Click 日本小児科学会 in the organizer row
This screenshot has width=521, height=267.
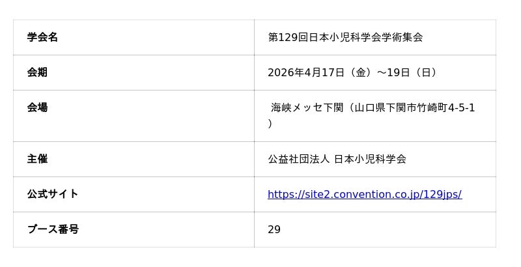point(370,159)
